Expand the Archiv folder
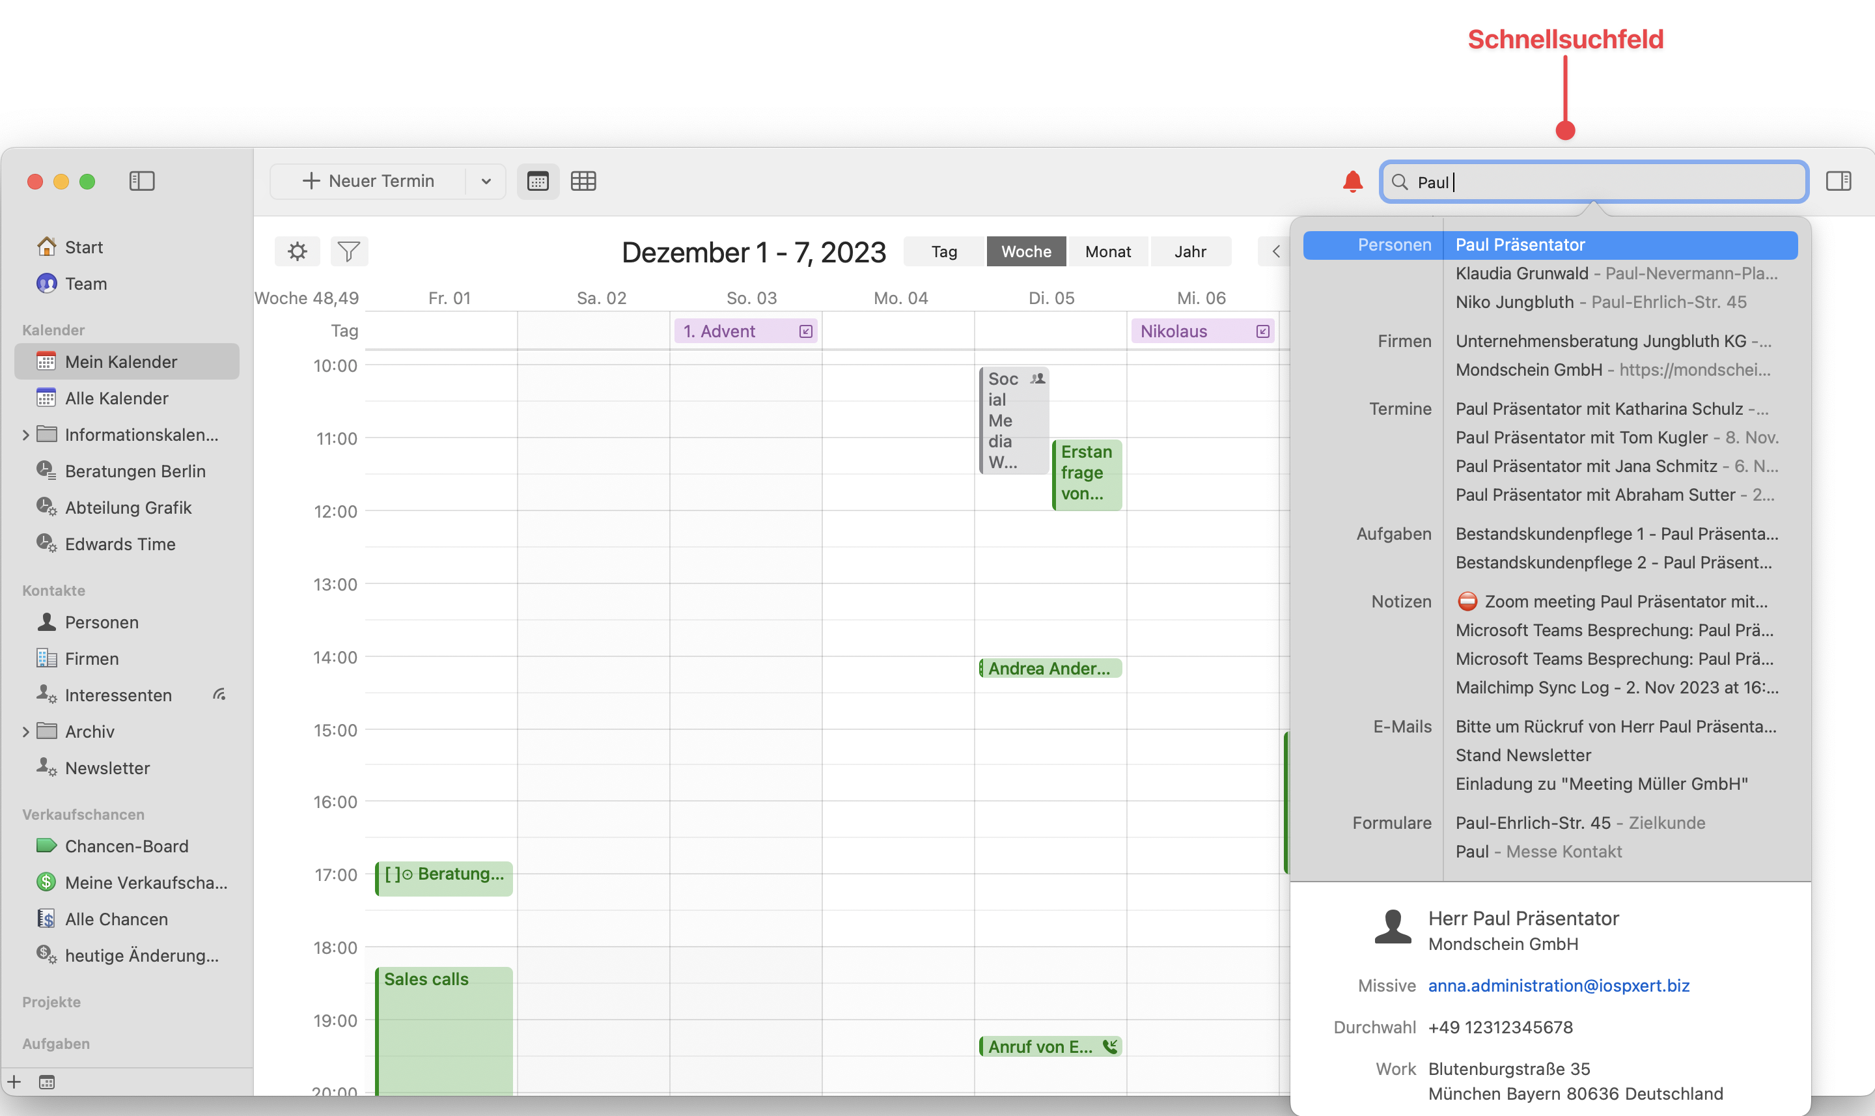Screen dimensions: 1875x1116 click(25, 732)
